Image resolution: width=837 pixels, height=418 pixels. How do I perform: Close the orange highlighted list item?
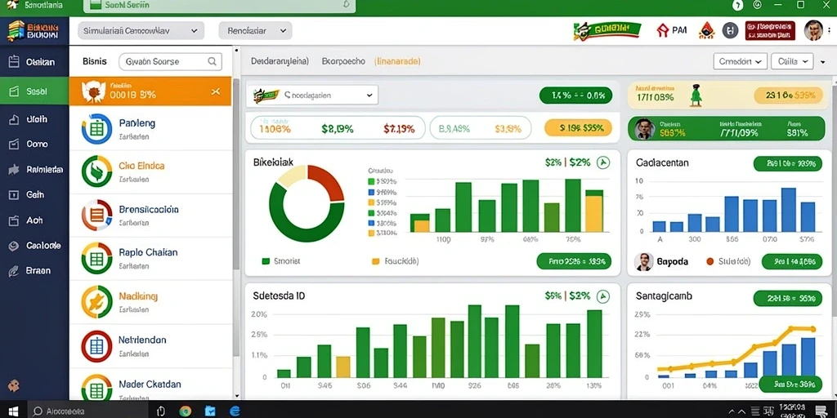[216, 91]
